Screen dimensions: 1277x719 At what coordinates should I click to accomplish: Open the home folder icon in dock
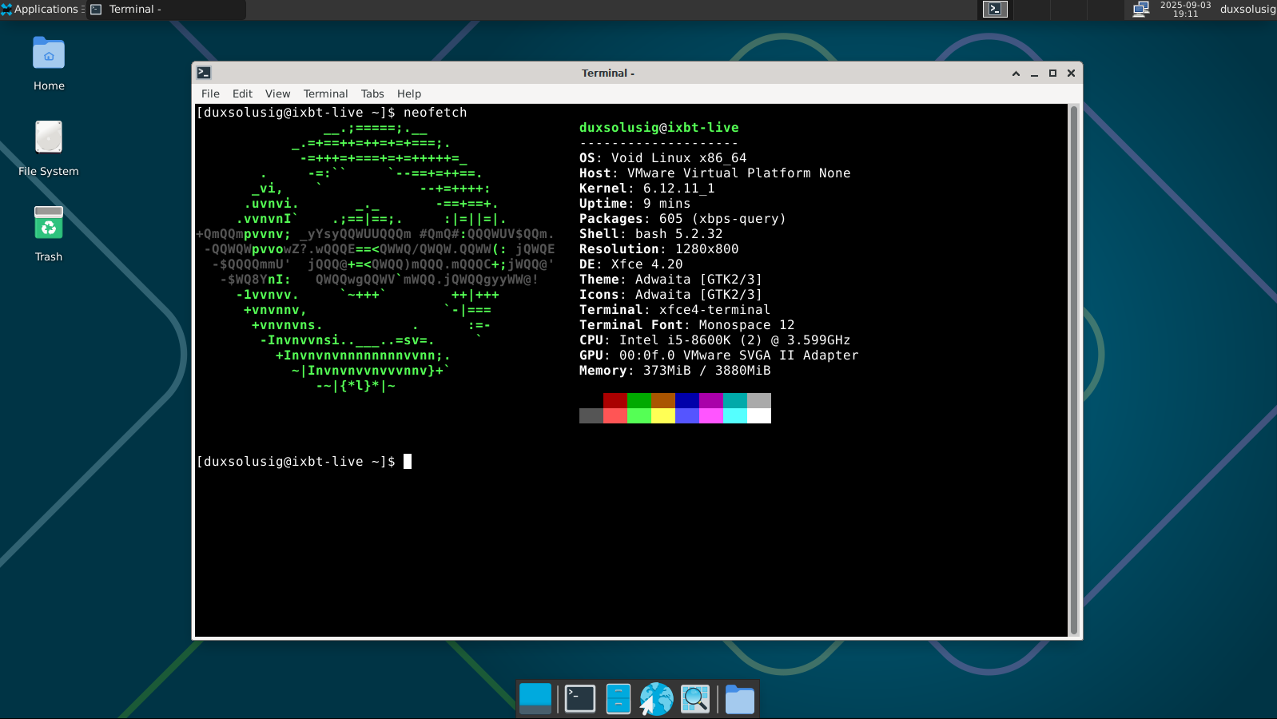(x=739, y=699)
